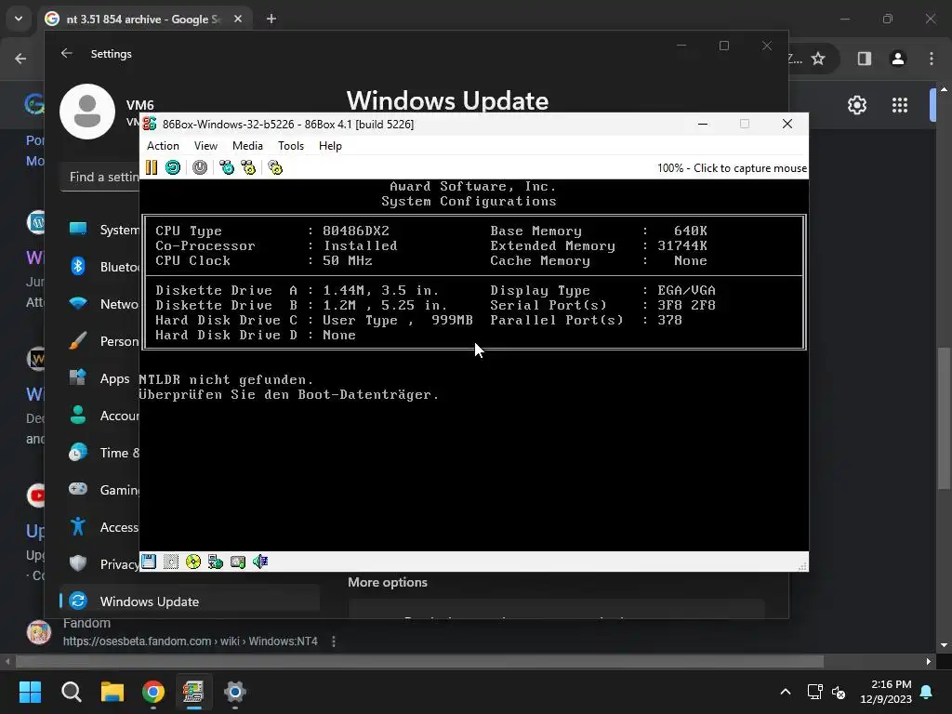Open the clock showing 2:16 PM

point(886,692)
